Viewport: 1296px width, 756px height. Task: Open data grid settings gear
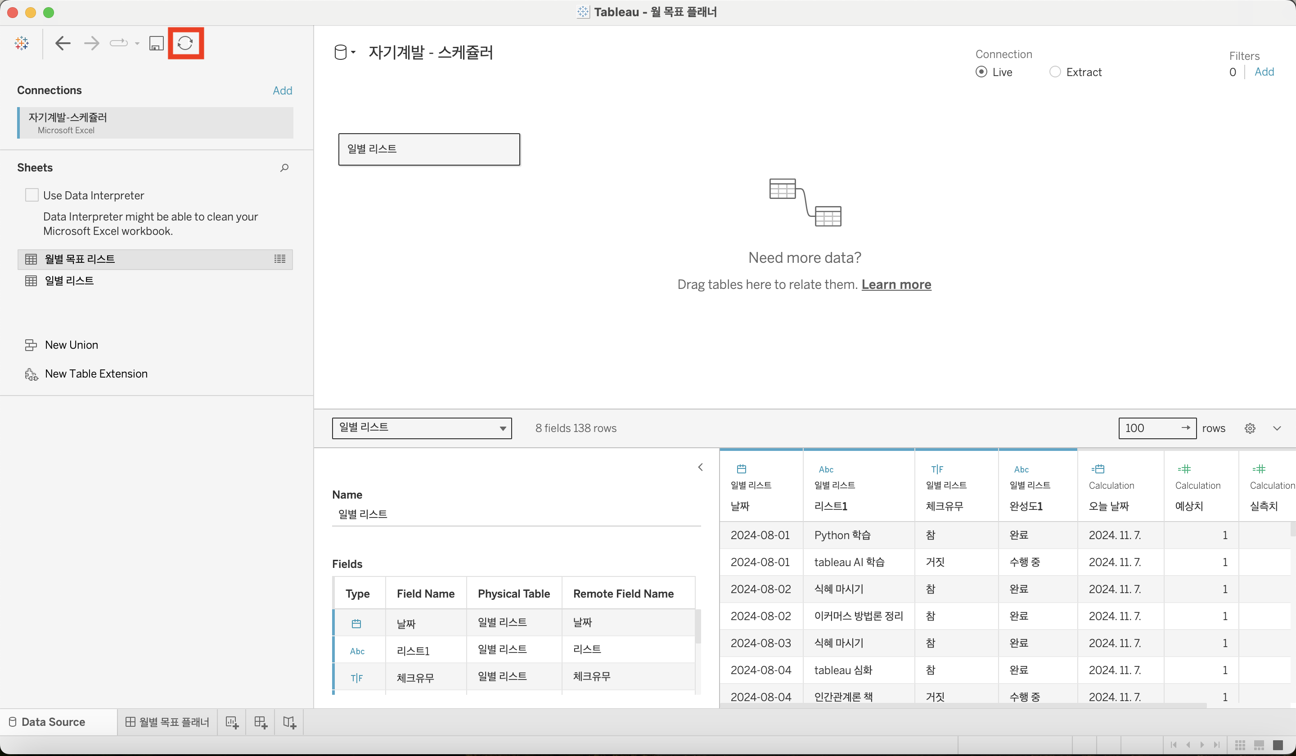coord(1250,428)
